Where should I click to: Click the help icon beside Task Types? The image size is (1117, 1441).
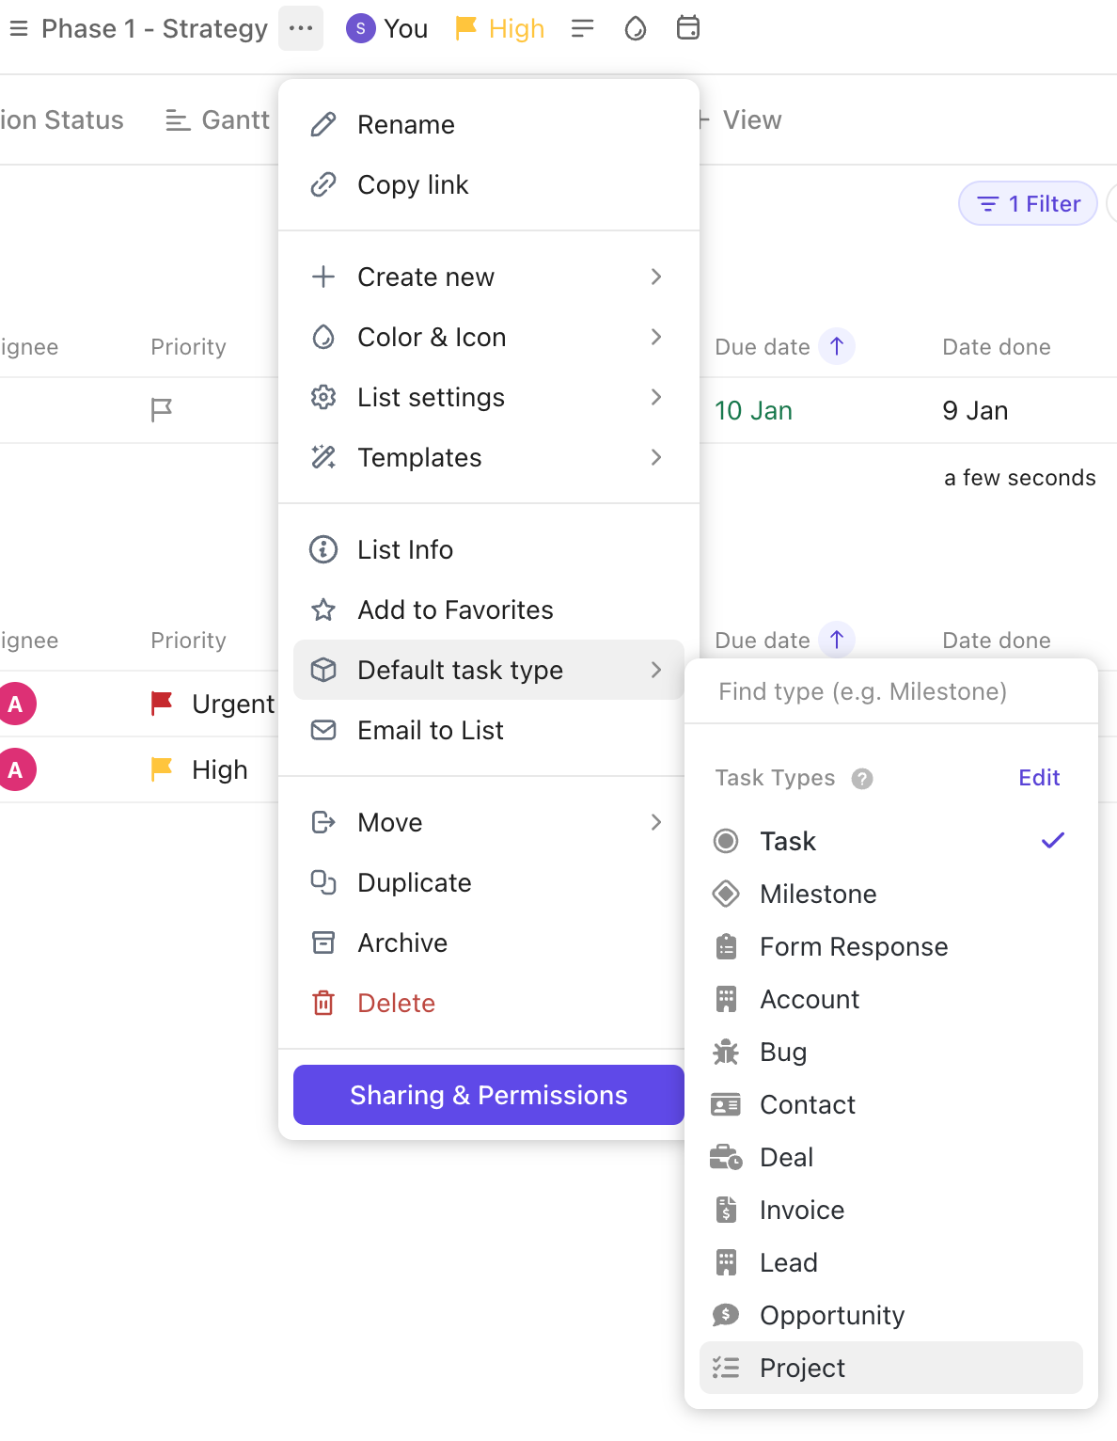coord(861,779)
